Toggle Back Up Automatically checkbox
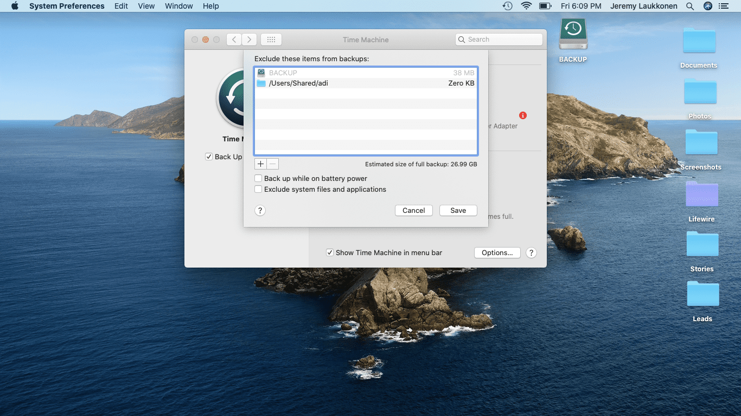The height and width of the screenshot is (416, 741). pos(209,157)
